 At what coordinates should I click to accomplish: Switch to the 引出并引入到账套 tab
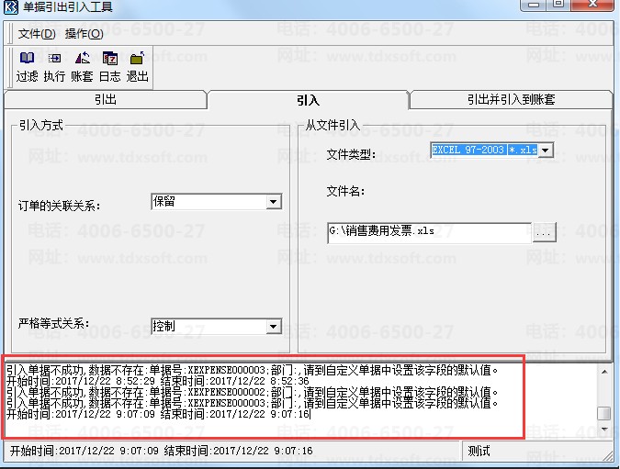tap(511, 99)
